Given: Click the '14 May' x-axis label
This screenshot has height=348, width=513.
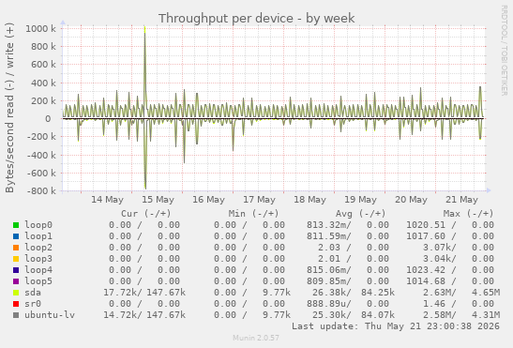Looking at the screenshot, I should coord(107,200).
